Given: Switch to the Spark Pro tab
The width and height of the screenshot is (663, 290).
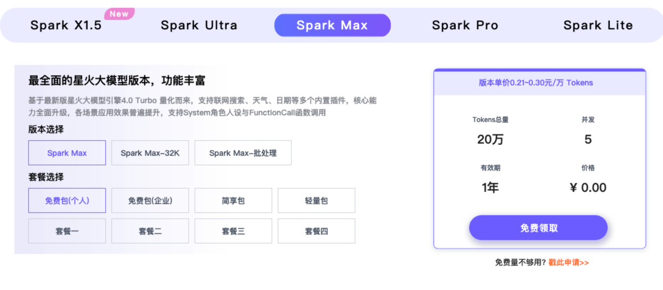Looking at the screenshot, I should coord(465,26).
